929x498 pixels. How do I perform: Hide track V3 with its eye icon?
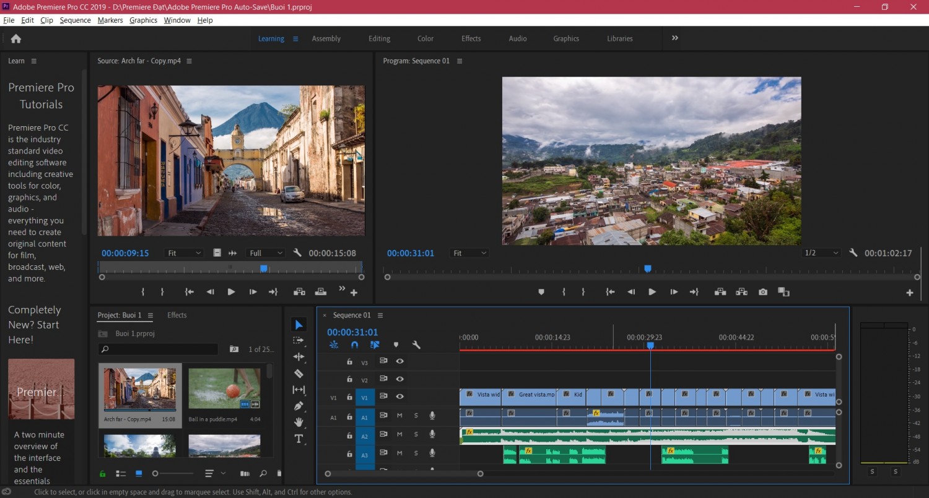[x=400, y=361]
